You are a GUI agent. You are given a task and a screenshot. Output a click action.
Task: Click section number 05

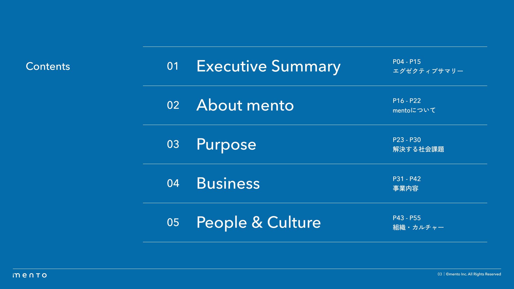[173, 222]
